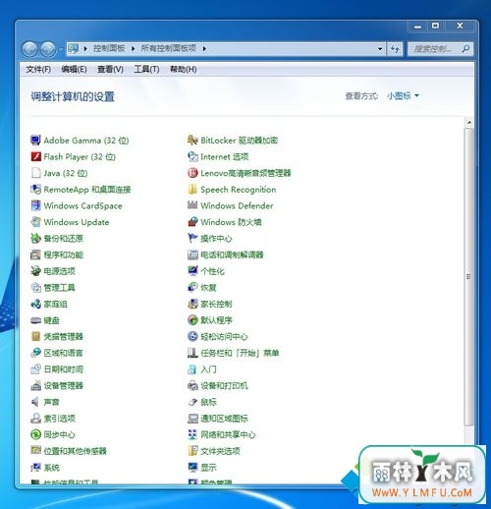Launch the Windows Update icon
491x509 pixels.
click(x=35, y=222)
